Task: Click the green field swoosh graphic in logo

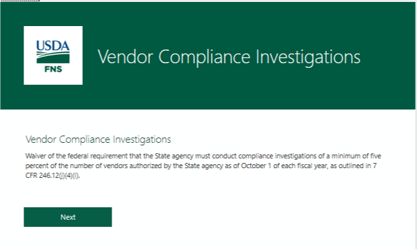Action: coord(53,57)
